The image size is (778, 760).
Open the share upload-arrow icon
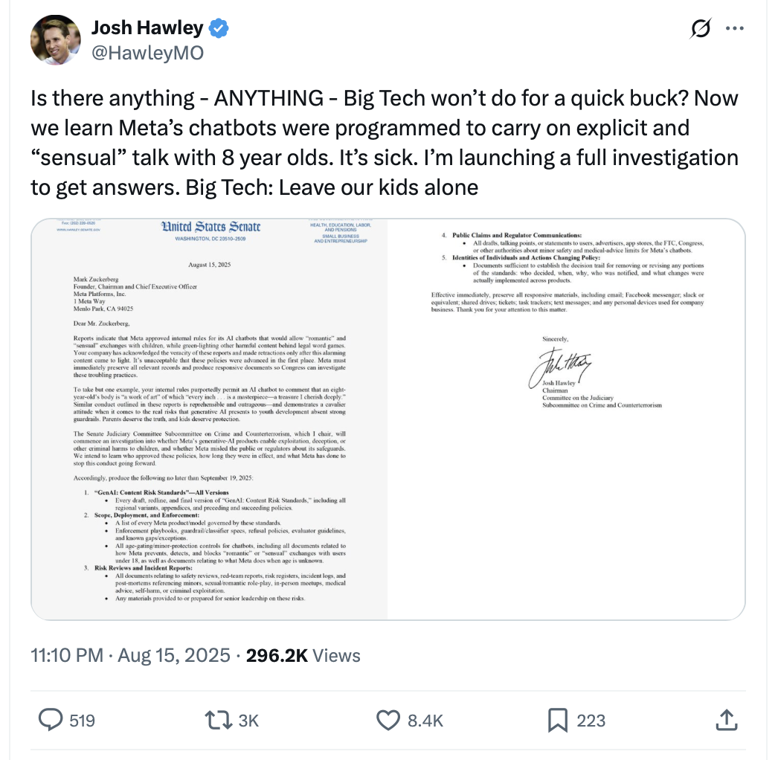click(x=725, y=718)
